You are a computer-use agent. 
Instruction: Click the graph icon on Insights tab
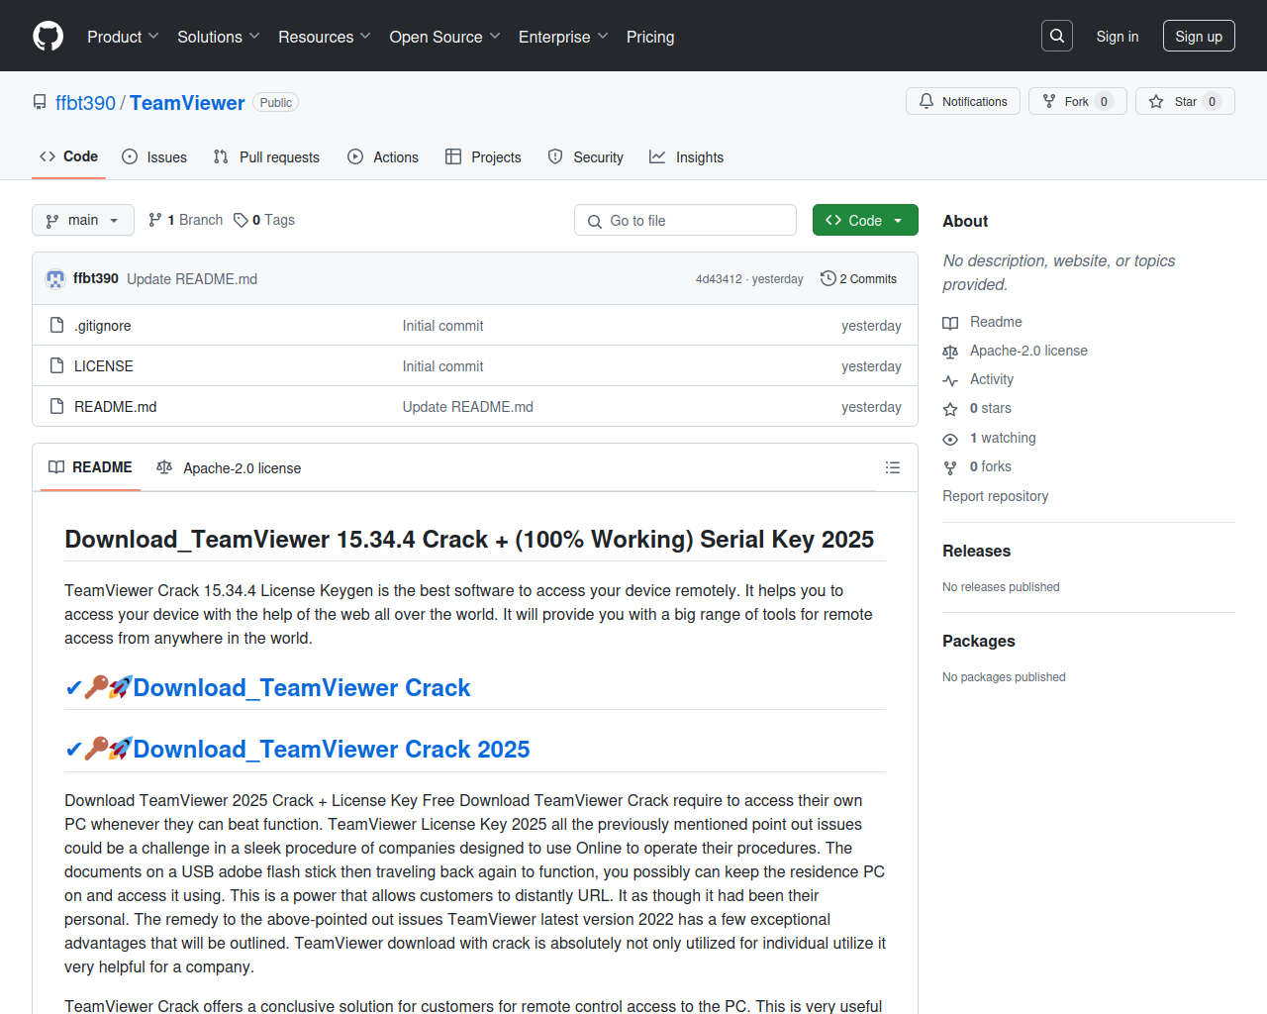pyautogui.click(x=657, y=156)
